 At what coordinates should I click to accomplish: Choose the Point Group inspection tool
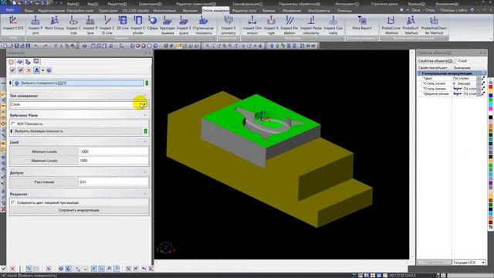click(54, 24)
